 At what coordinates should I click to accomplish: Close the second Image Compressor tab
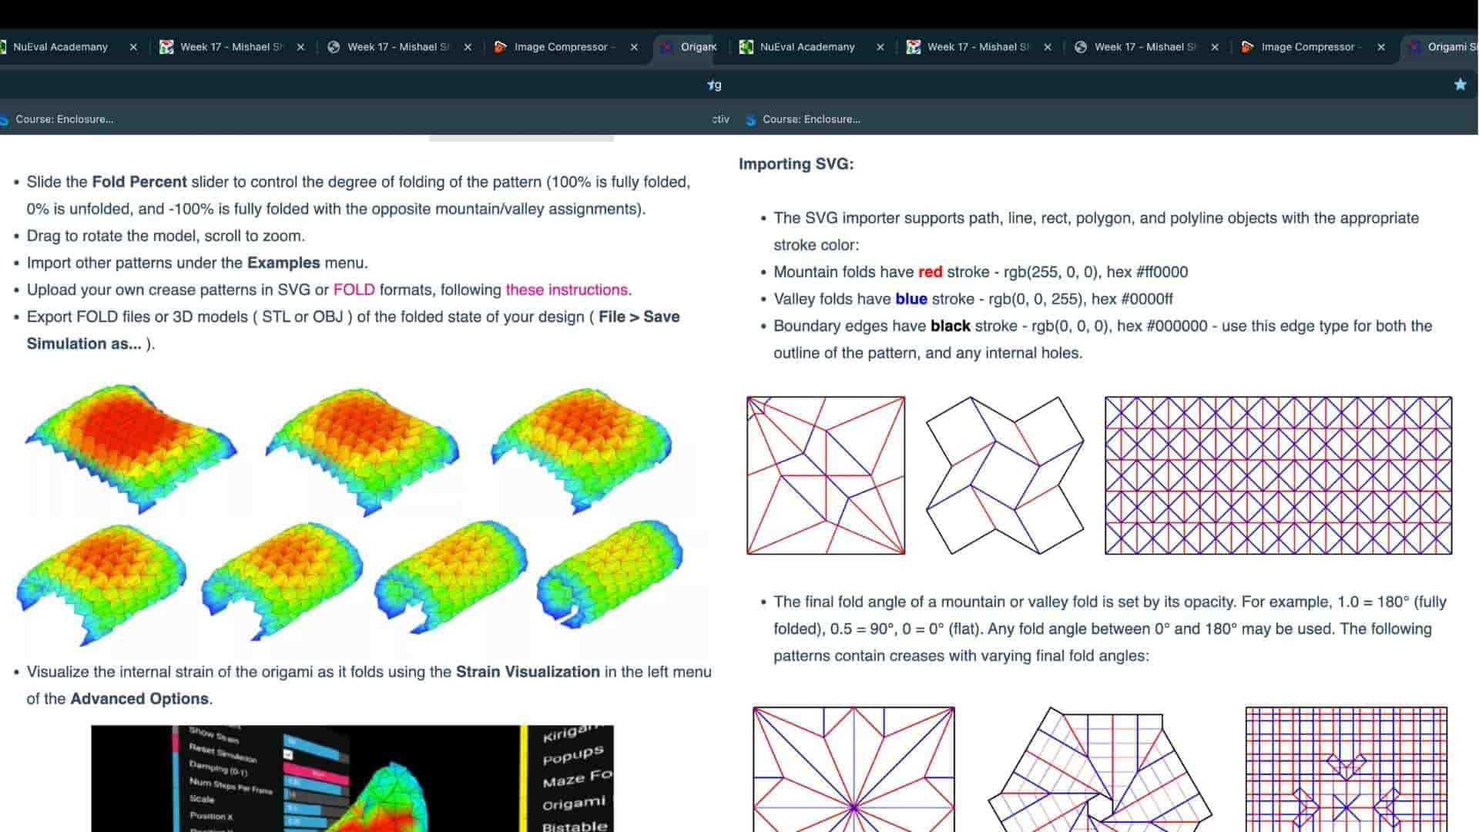[x=1381, y=47]
